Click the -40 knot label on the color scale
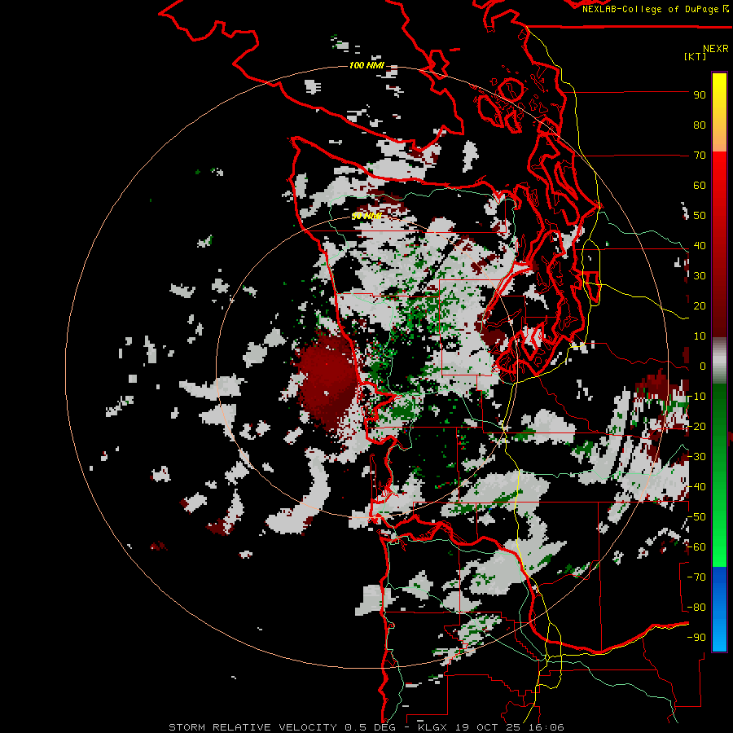733x733 pixels. (696, 487)
